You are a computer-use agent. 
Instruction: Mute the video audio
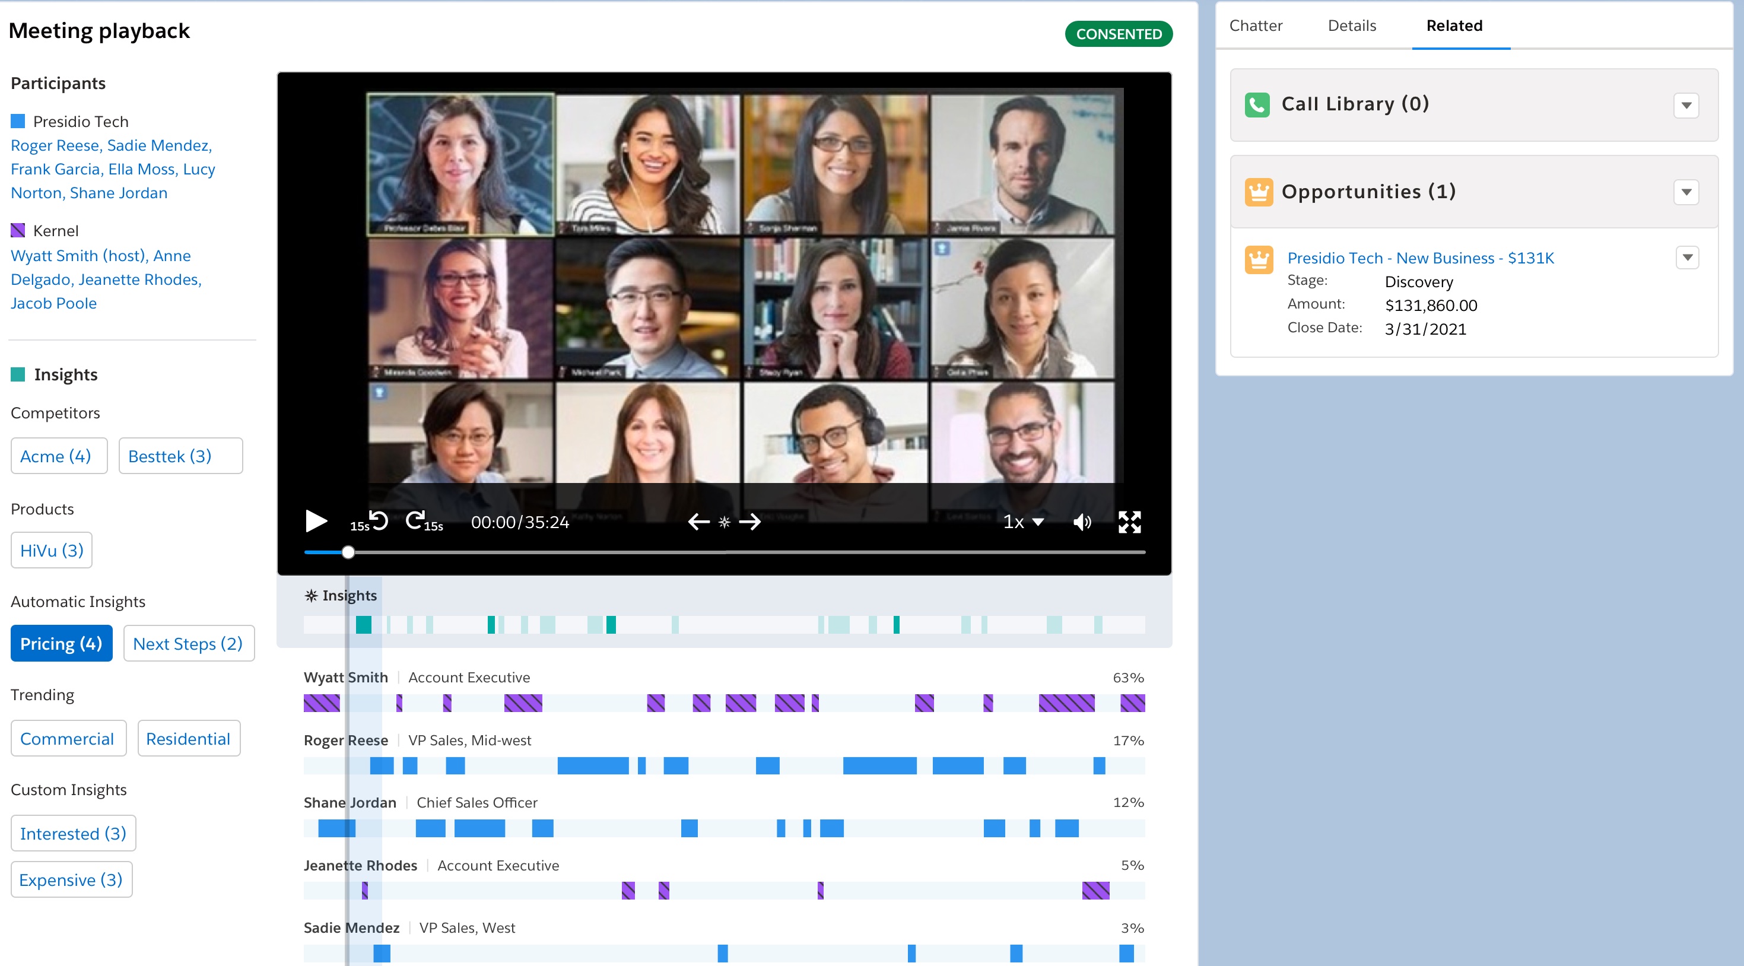[1081, 521]
